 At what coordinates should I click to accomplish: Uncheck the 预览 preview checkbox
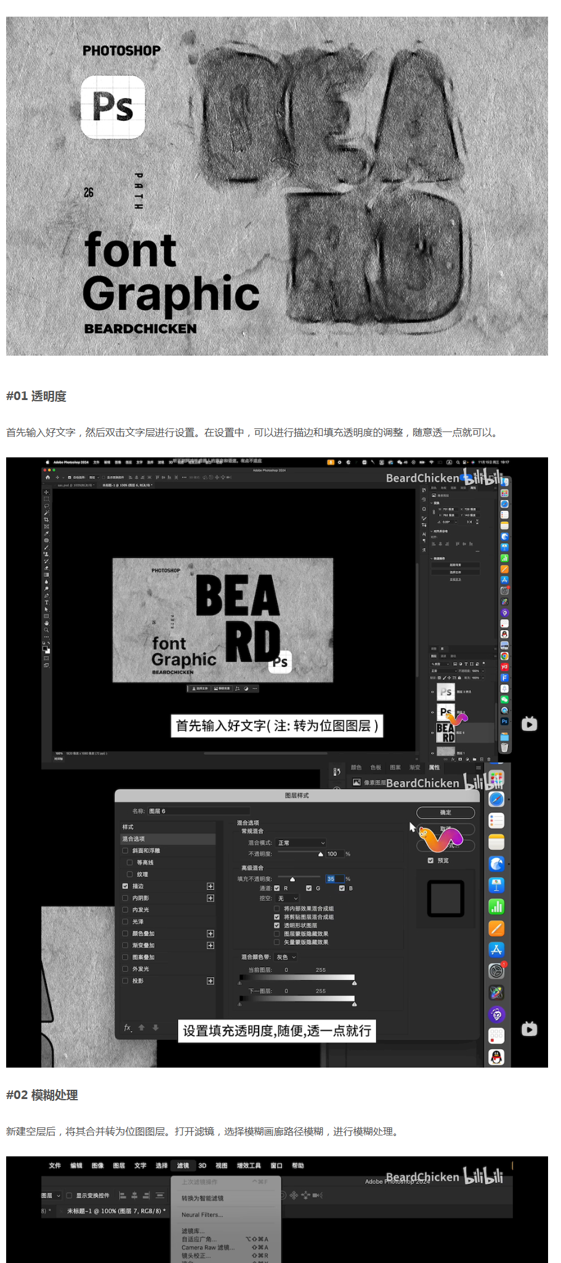point(431,860)
